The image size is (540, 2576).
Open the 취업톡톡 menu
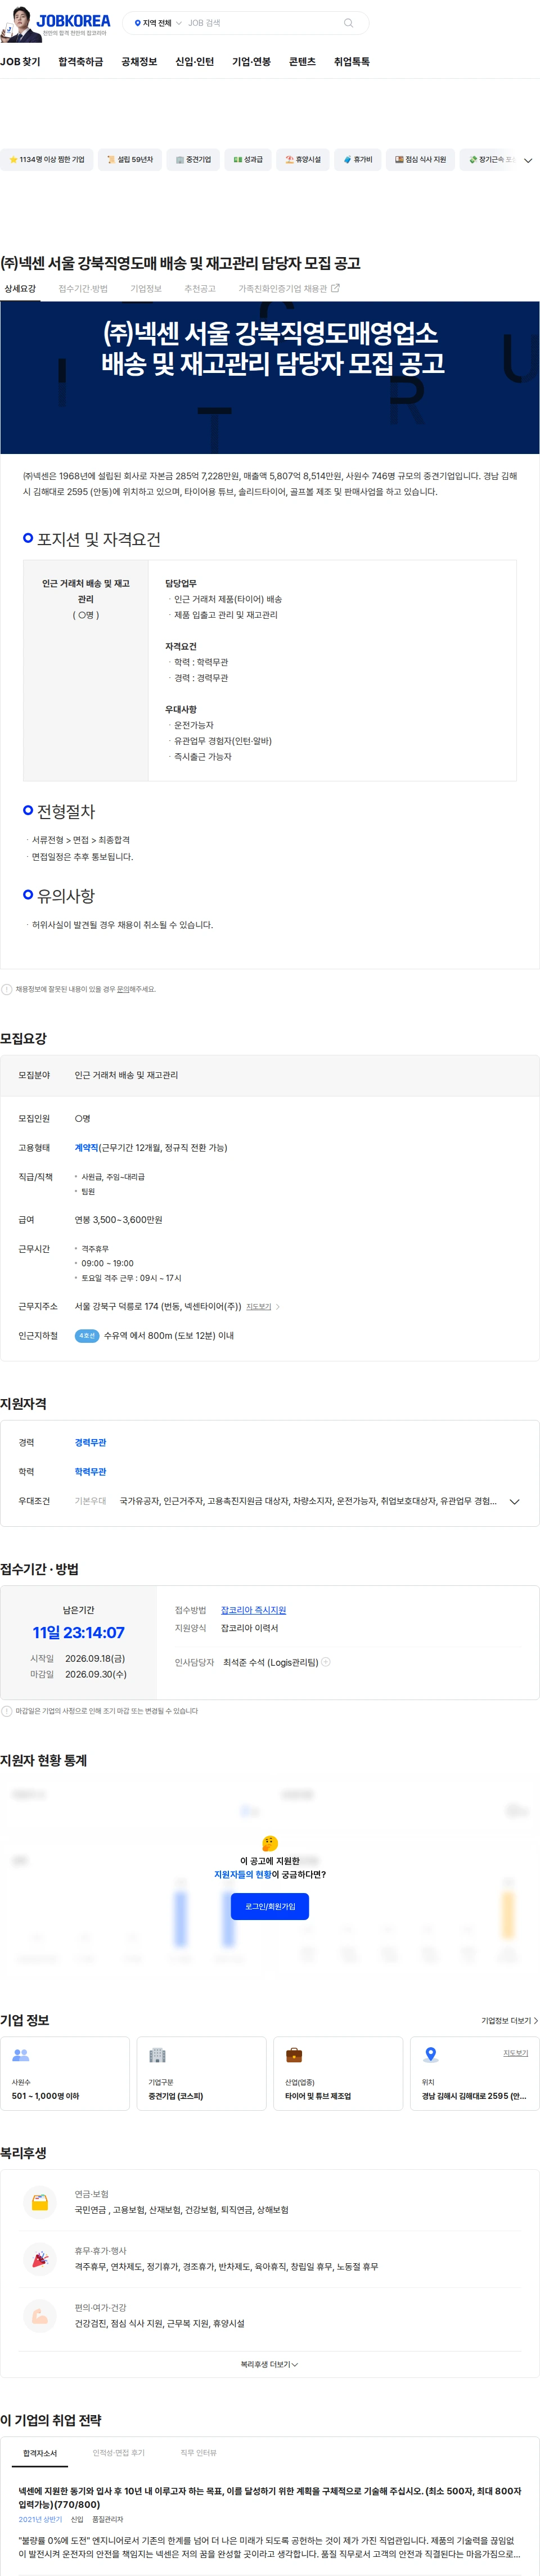tap(352, 62)
